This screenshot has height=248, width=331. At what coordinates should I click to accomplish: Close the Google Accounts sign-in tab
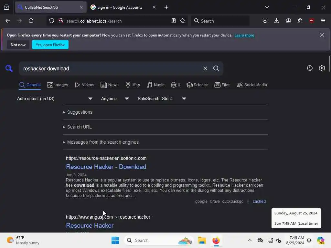pos(154,7)
